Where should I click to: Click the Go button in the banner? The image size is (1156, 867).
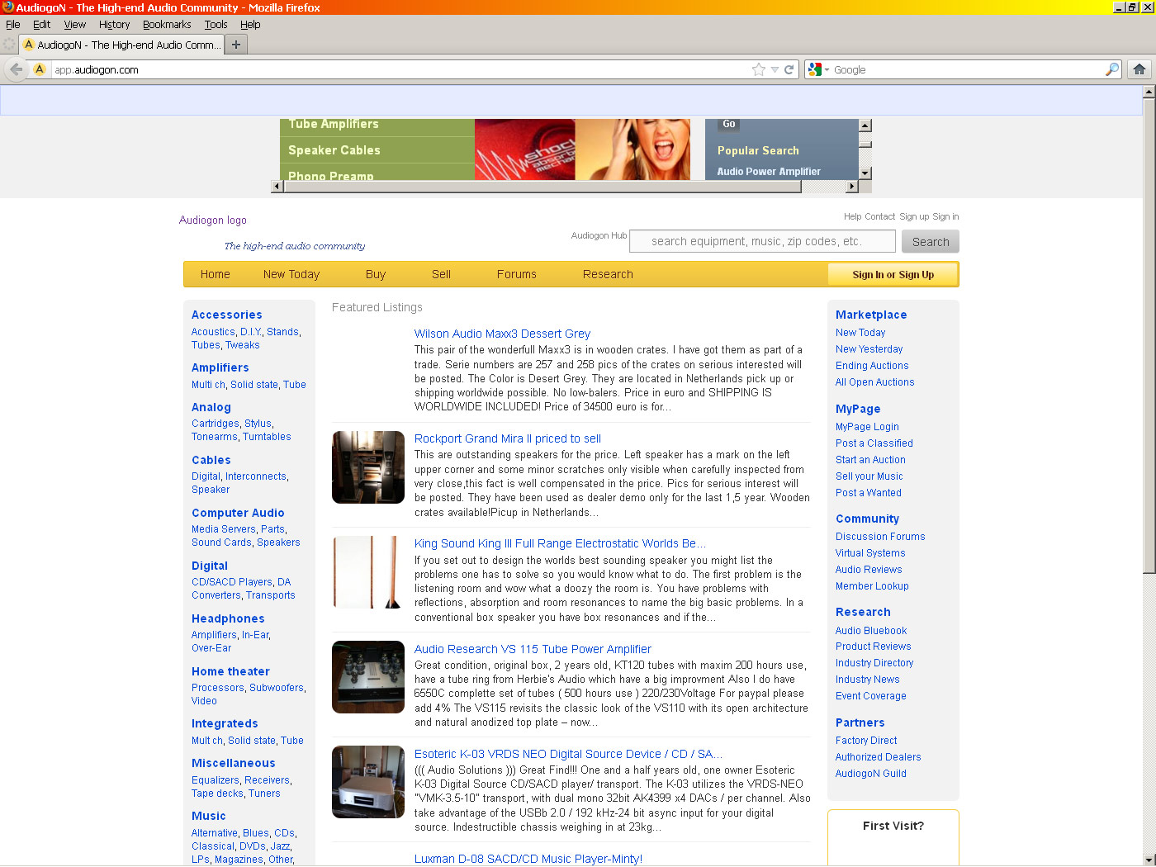click(728, 125)
